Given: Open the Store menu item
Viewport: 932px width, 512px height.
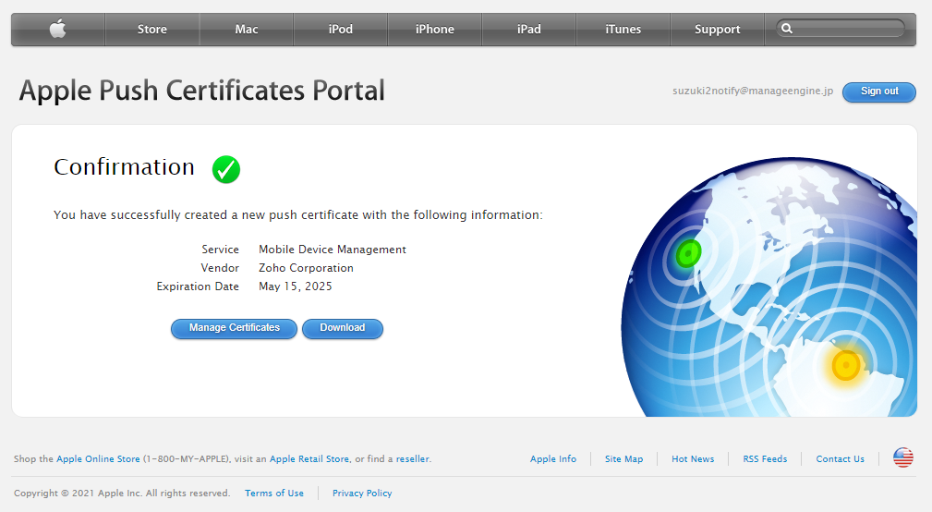Looking at the screenshot, I should coord(152,30).
